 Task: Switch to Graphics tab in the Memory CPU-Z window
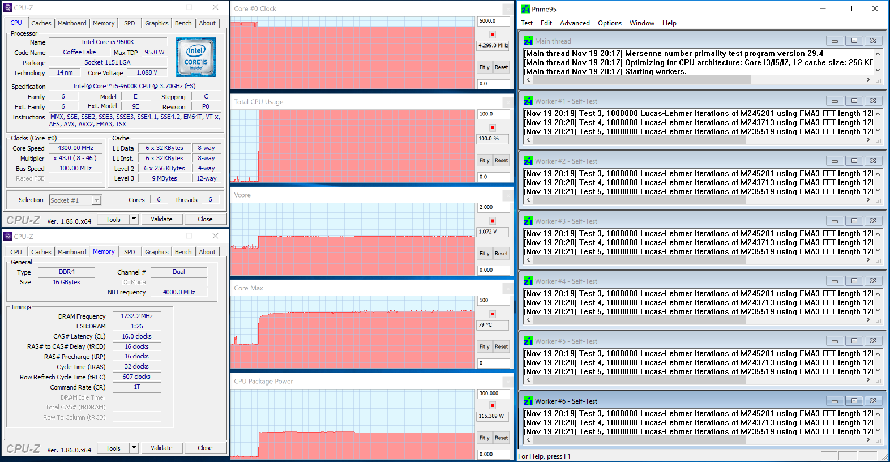pos(157,252)
